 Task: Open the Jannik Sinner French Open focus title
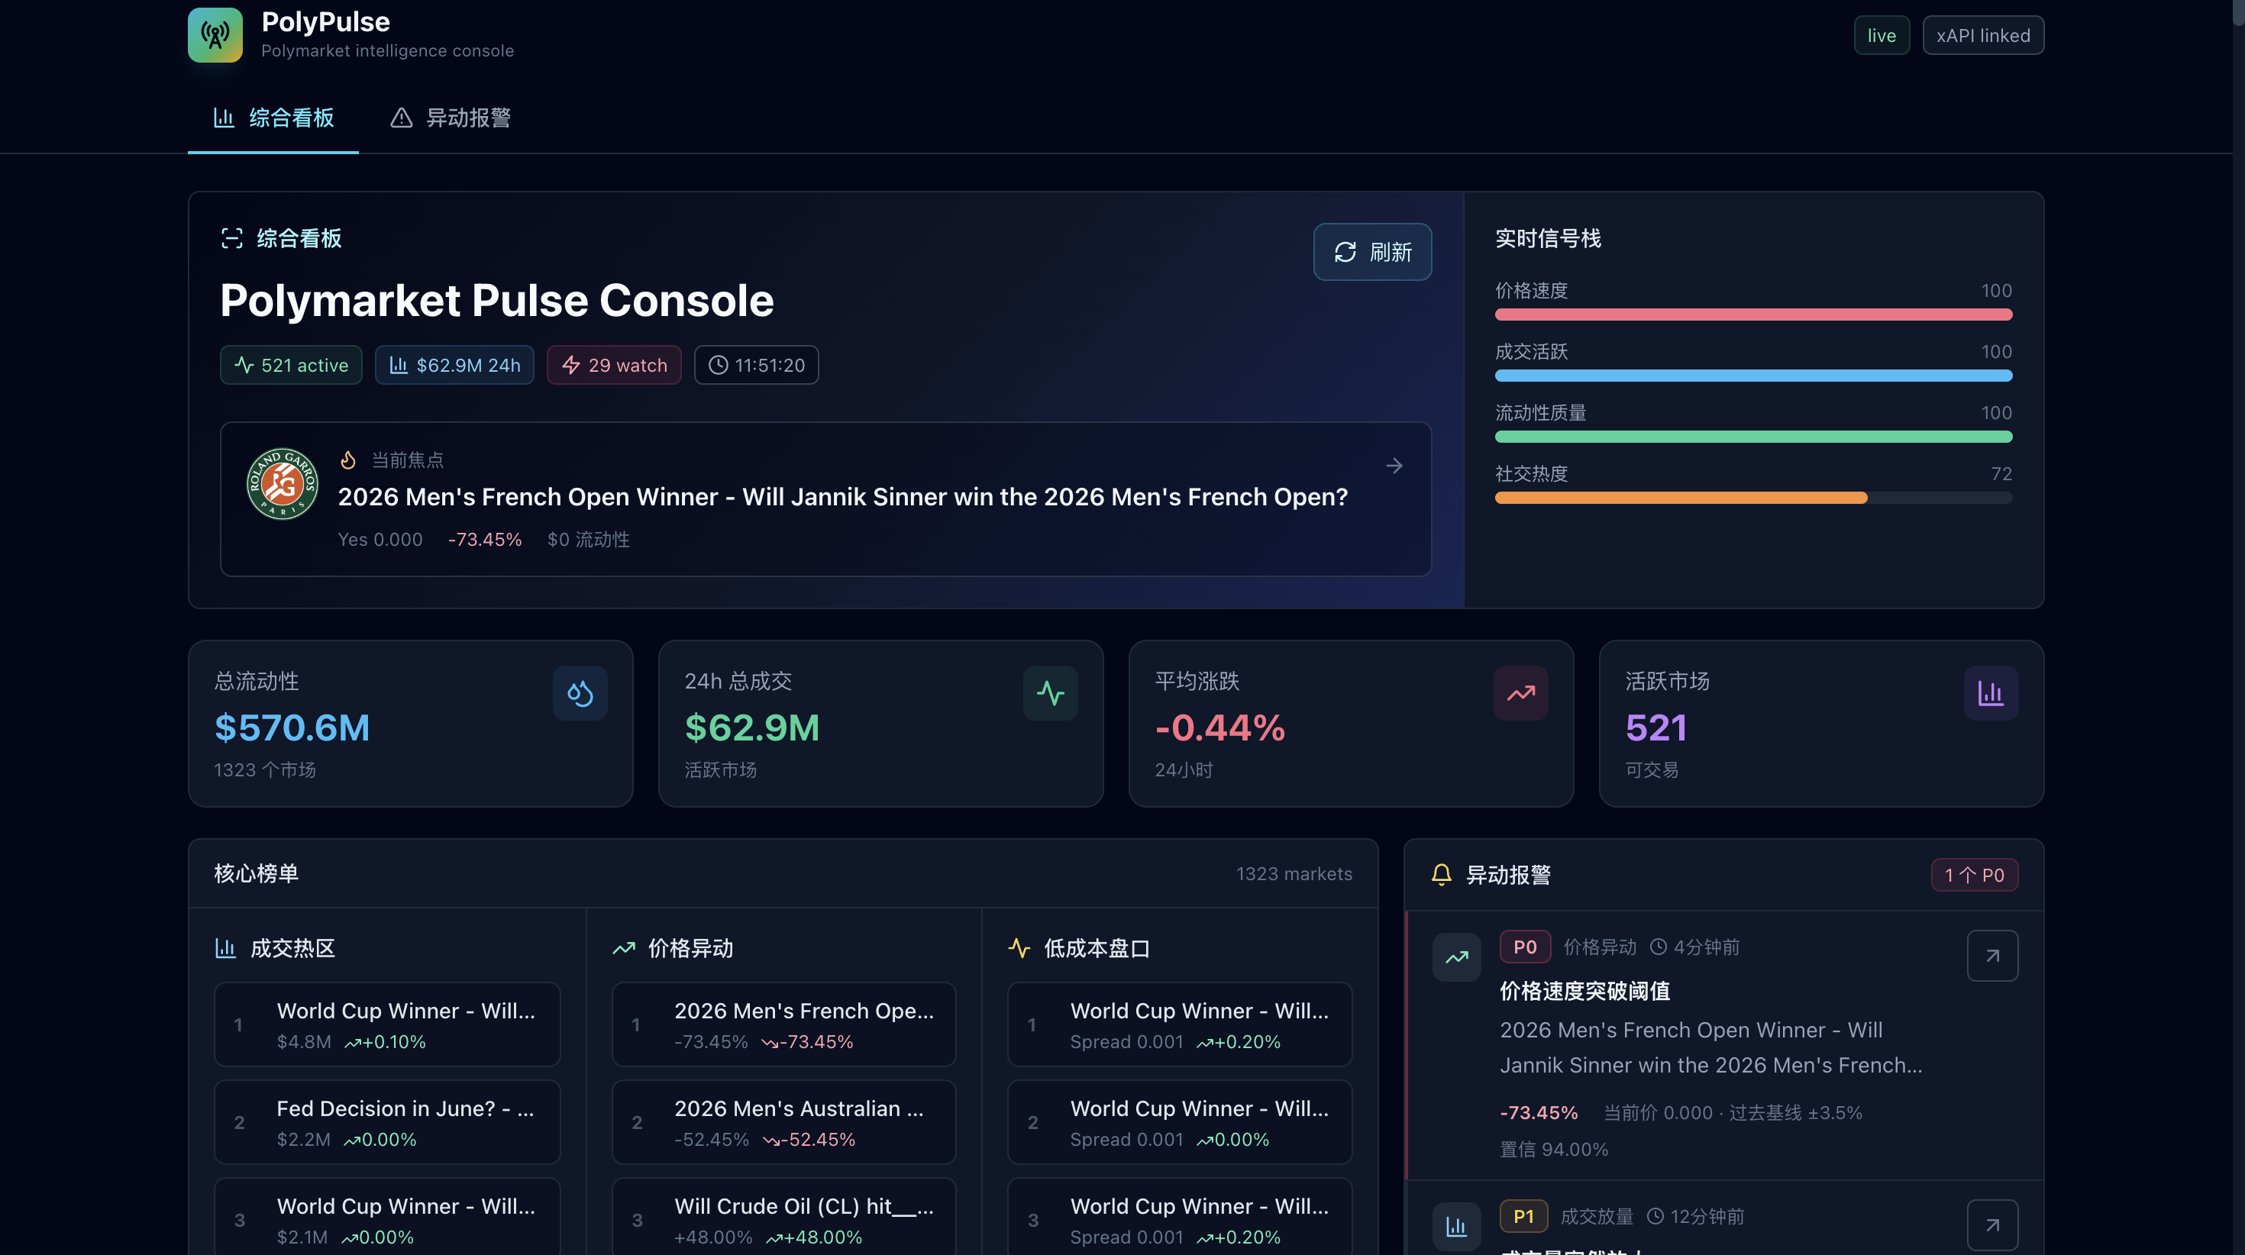[843, 497]
